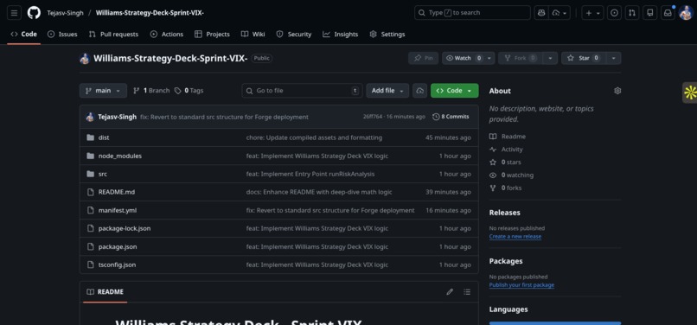
Task: Click Publish your first package link
Action: click(521, 285)
